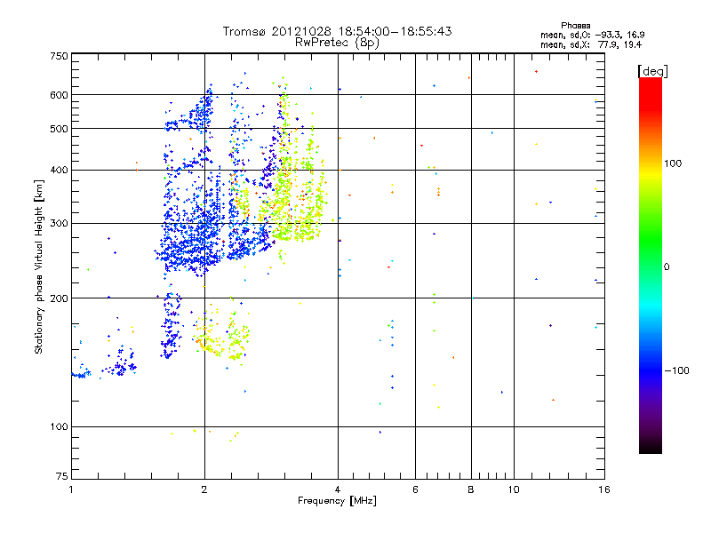Click the '4' frequency axis tick label

(338, 489)
